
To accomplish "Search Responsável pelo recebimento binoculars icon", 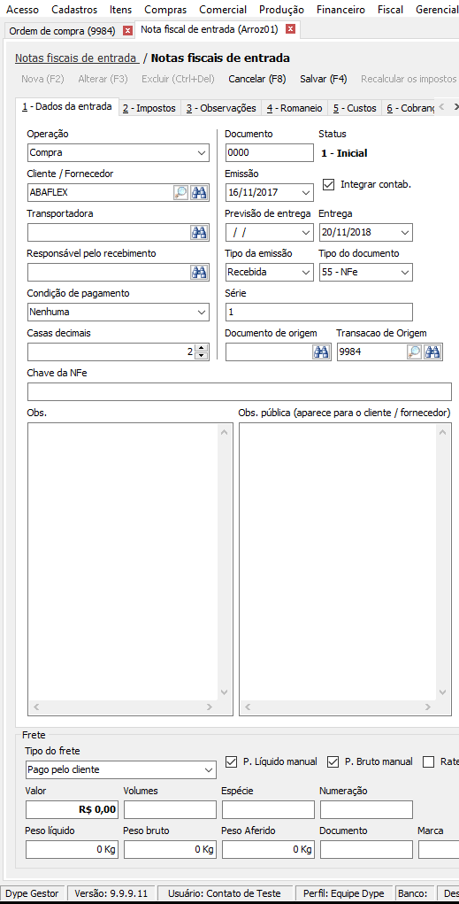I will tap(199, 272).
